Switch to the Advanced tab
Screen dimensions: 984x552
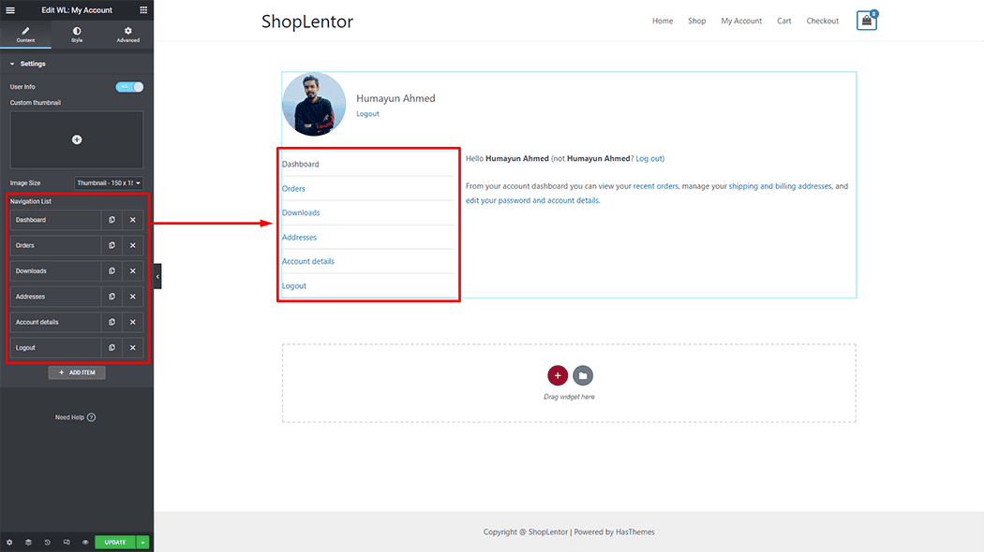coord(128,35)
